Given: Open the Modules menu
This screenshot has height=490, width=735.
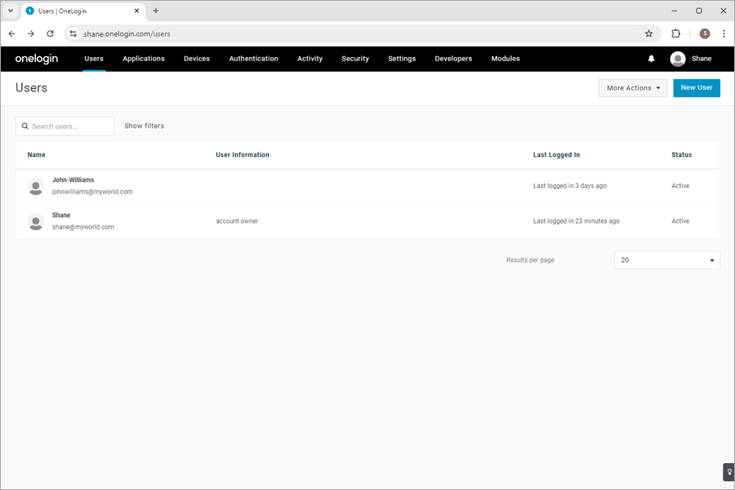Looking at the screenshot, I should [506, 59].
